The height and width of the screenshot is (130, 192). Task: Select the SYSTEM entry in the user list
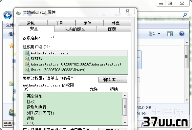75,59
